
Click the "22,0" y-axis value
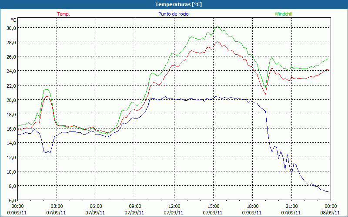[11, 85]
